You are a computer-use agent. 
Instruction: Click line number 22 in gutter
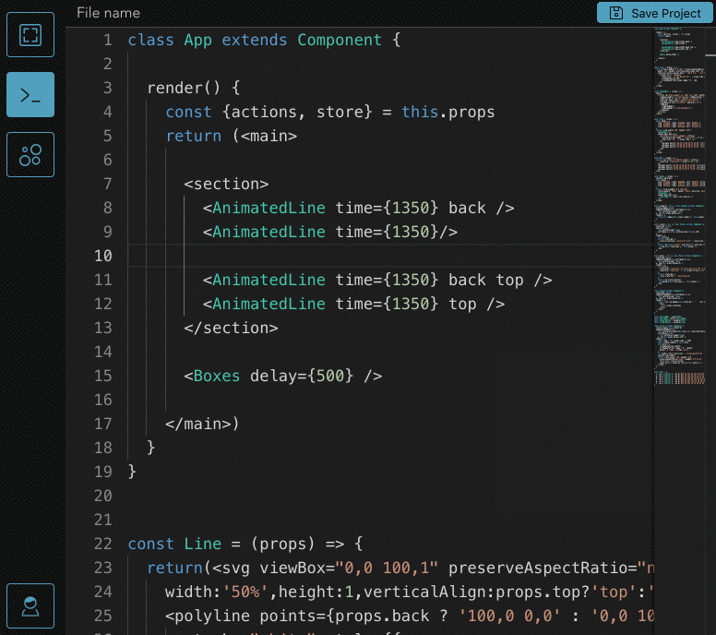pyautogui.click(x=103, y=544)
